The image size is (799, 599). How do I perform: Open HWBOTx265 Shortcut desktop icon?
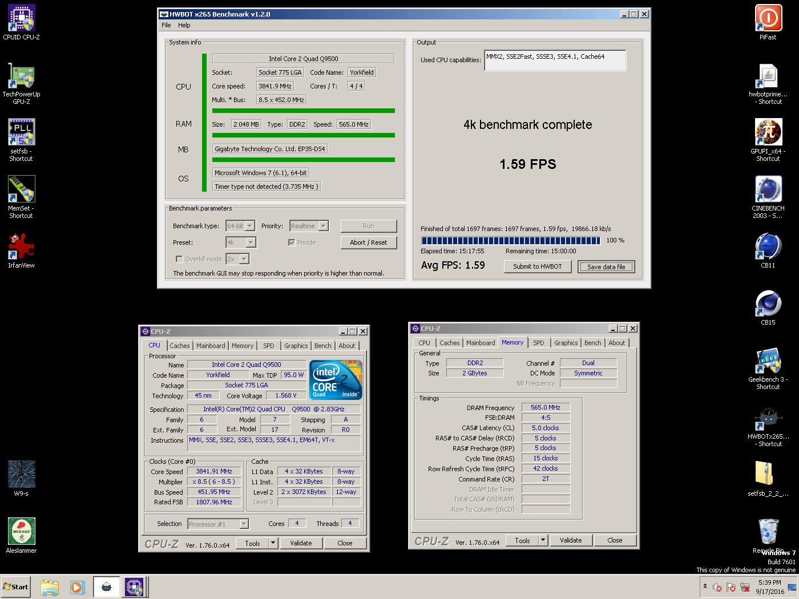[x=768, y=426]
